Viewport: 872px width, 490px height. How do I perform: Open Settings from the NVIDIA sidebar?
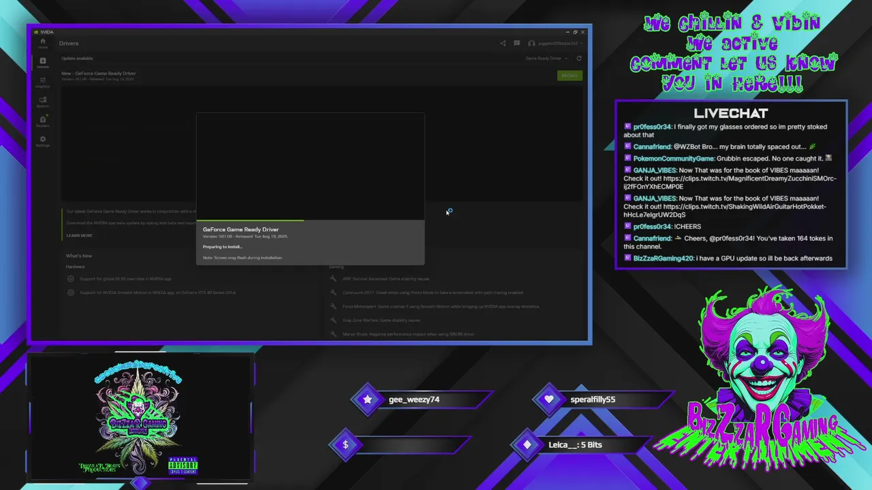(42, 141)
